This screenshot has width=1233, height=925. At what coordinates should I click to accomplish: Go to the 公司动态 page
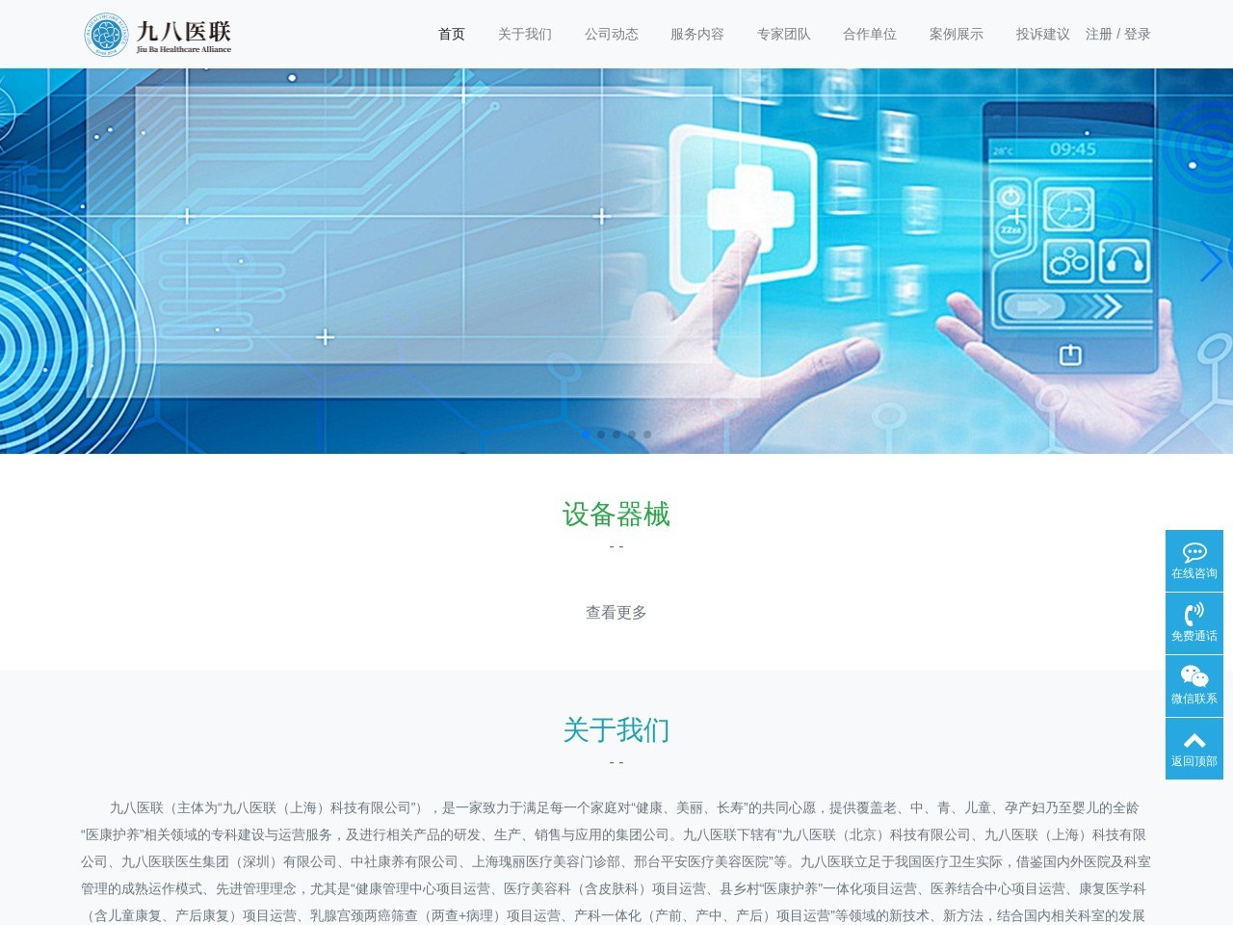tap(611, 34)
